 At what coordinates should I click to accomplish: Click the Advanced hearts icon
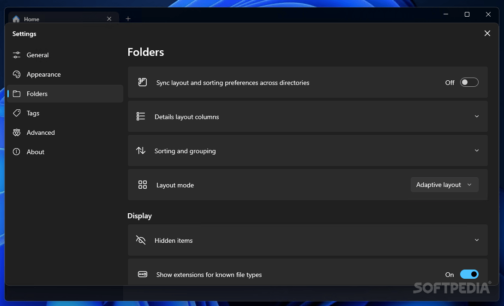pyautogui.click(x=17, y=132)
